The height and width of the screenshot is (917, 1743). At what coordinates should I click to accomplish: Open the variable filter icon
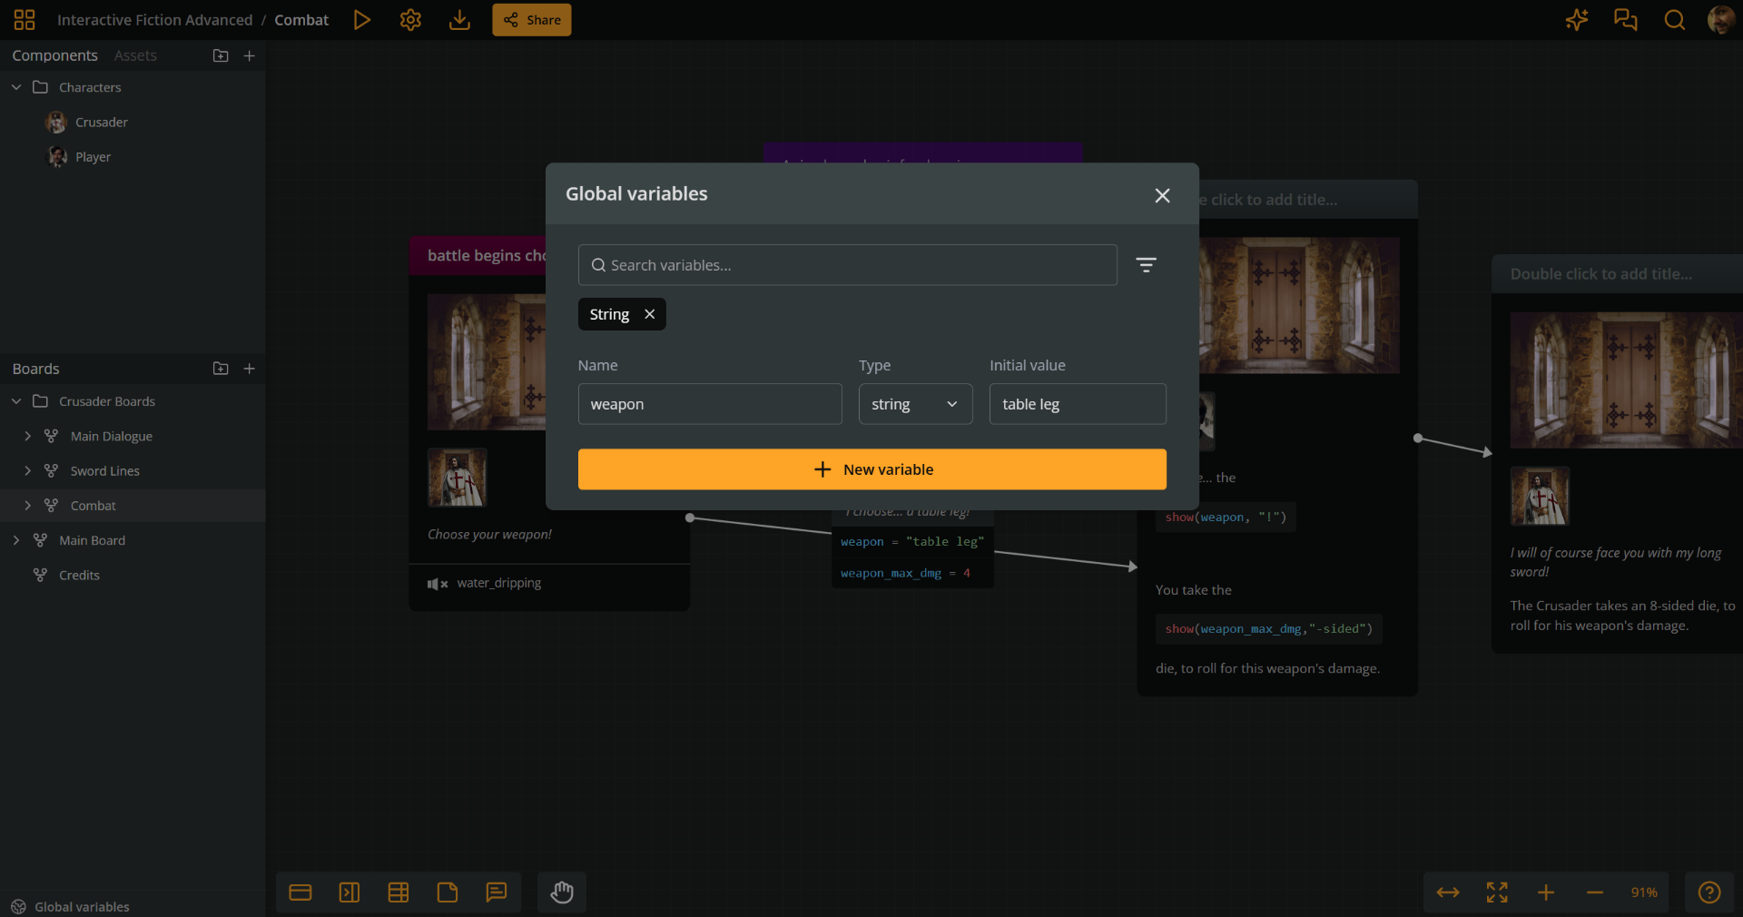(1146, 265)
